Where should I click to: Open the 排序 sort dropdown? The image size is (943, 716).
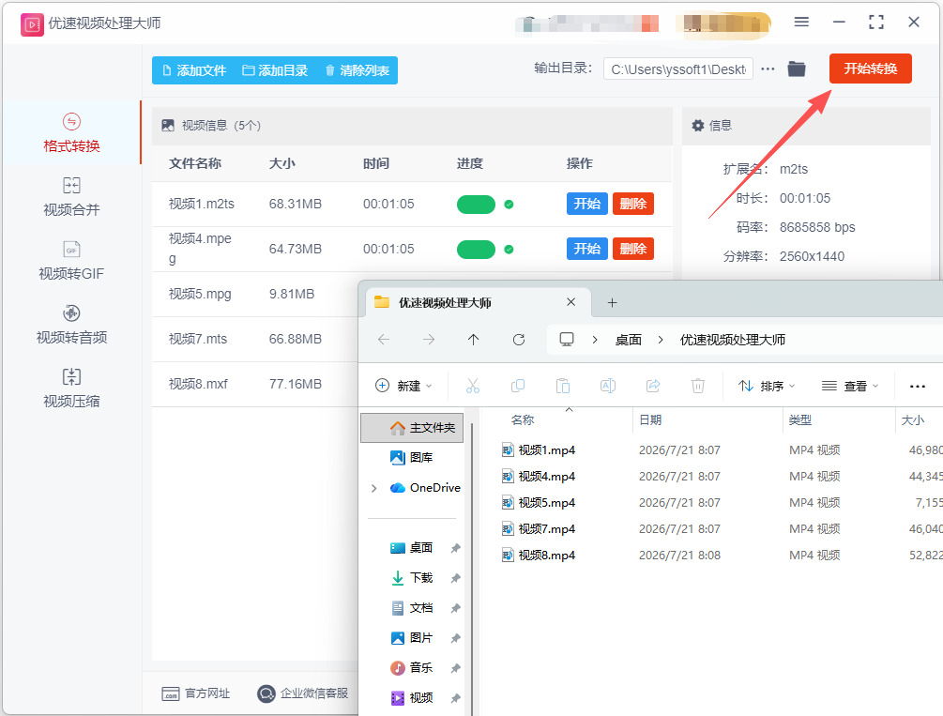(x=767, y=386)
